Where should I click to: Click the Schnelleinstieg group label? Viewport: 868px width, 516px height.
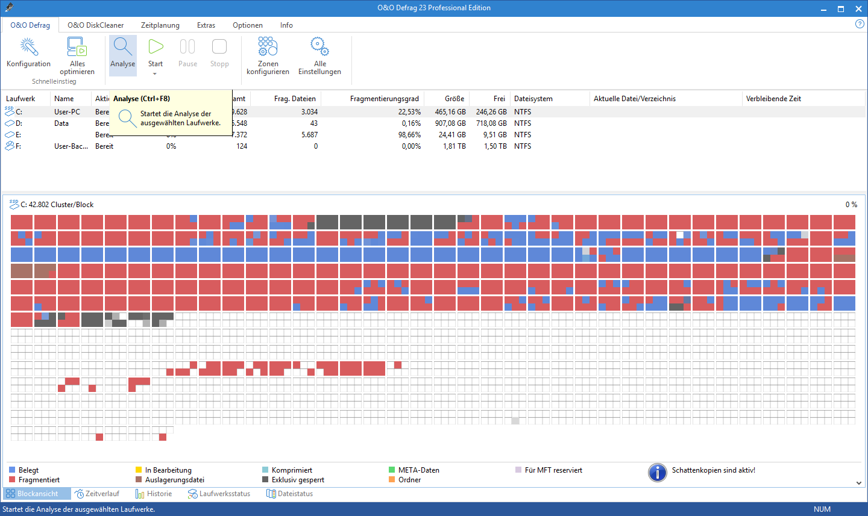54,81
